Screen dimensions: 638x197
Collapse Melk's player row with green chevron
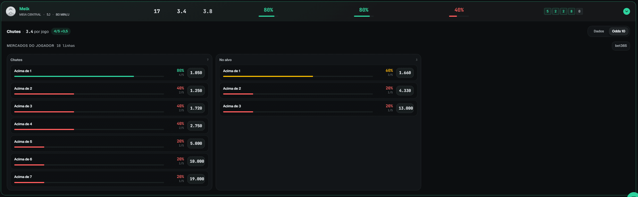coord(626,11)
